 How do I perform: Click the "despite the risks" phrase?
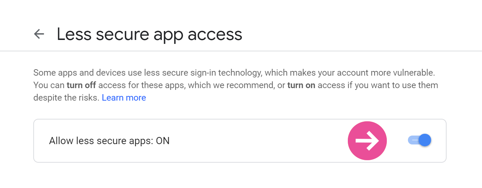tap(66, 98)
